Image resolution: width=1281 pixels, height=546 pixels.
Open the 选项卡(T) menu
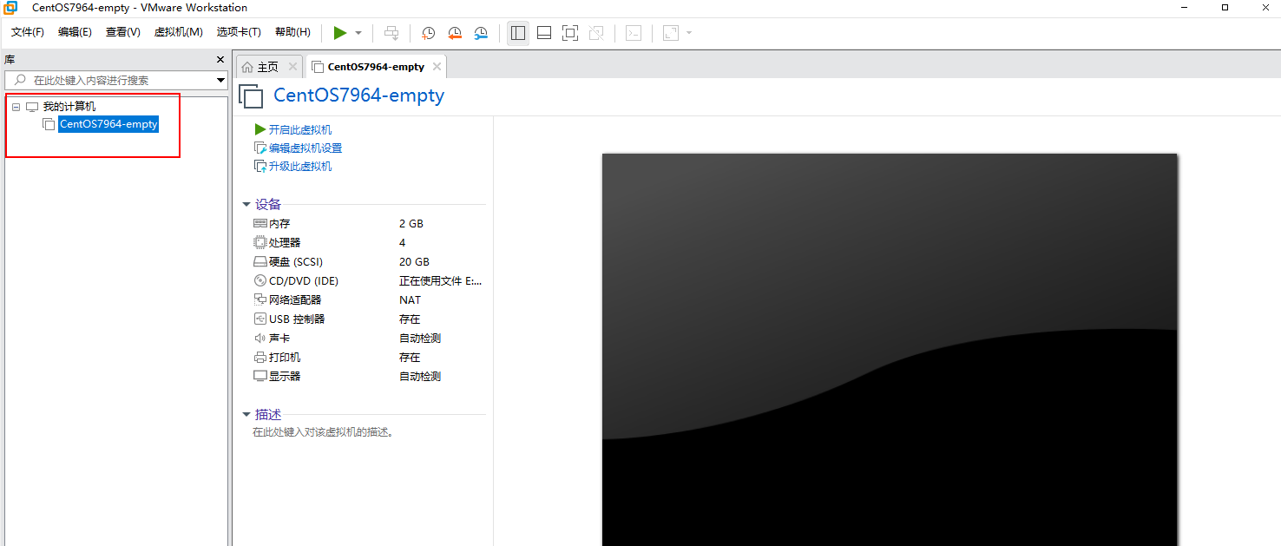tap(239, 32)
